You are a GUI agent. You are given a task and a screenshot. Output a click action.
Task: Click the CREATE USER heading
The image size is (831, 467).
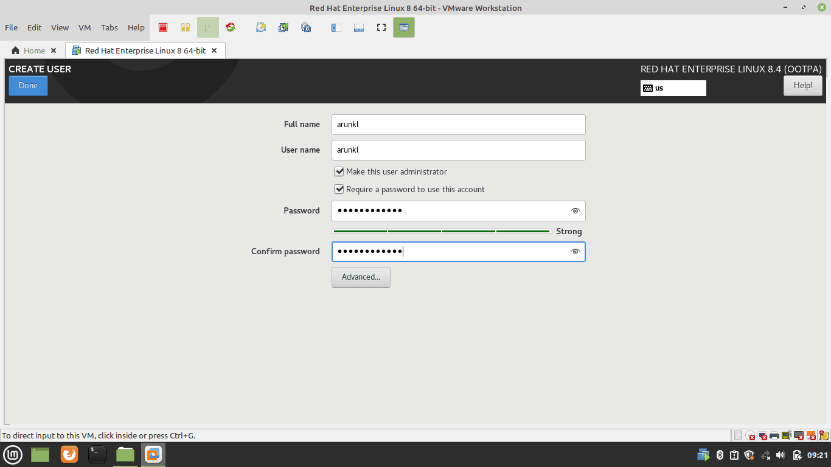click(40, 69)
